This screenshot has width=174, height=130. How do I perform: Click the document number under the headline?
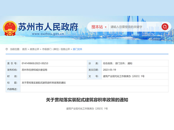(87, 109)
